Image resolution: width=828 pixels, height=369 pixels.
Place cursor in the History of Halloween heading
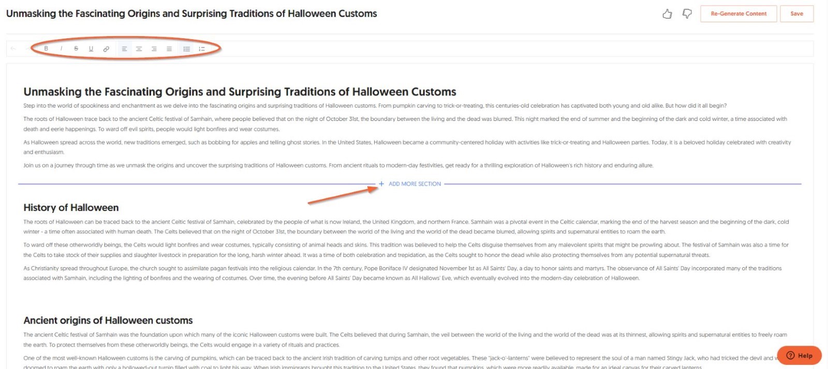(x=71, y=208)
